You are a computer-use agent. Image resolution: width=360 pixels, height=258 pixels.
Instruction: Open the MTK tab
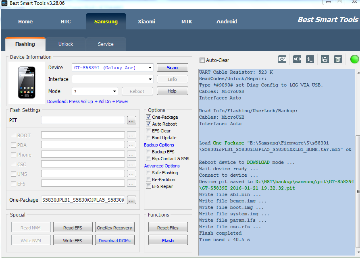tap(187, 22)
